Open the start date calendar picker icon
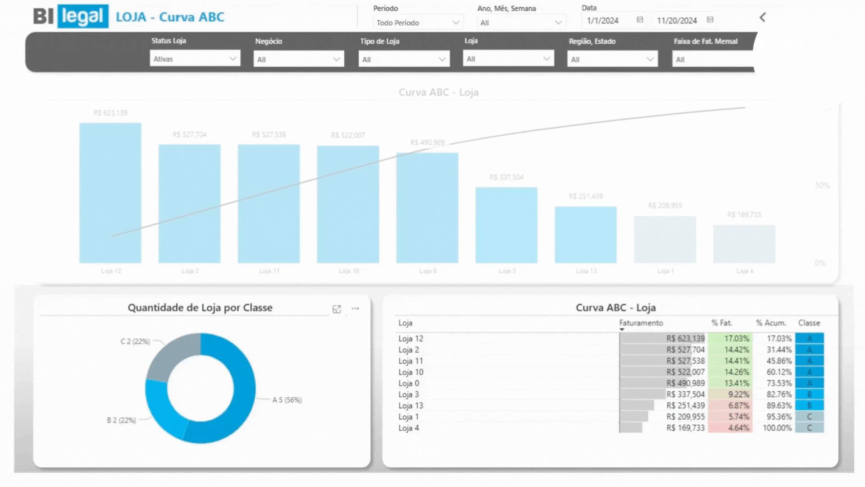Image resolution: width=865 pixels, height=487 pixels. 640,20
